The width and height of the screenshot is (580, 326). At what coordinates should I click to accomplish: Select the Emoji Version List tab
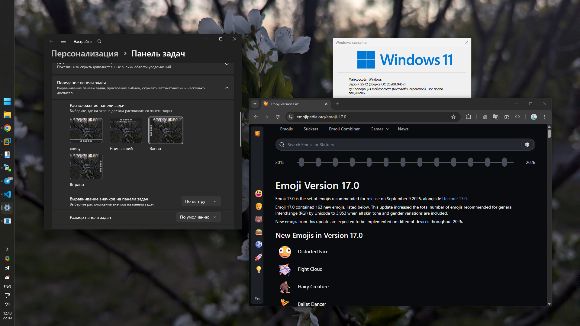[x=296, y=104]
